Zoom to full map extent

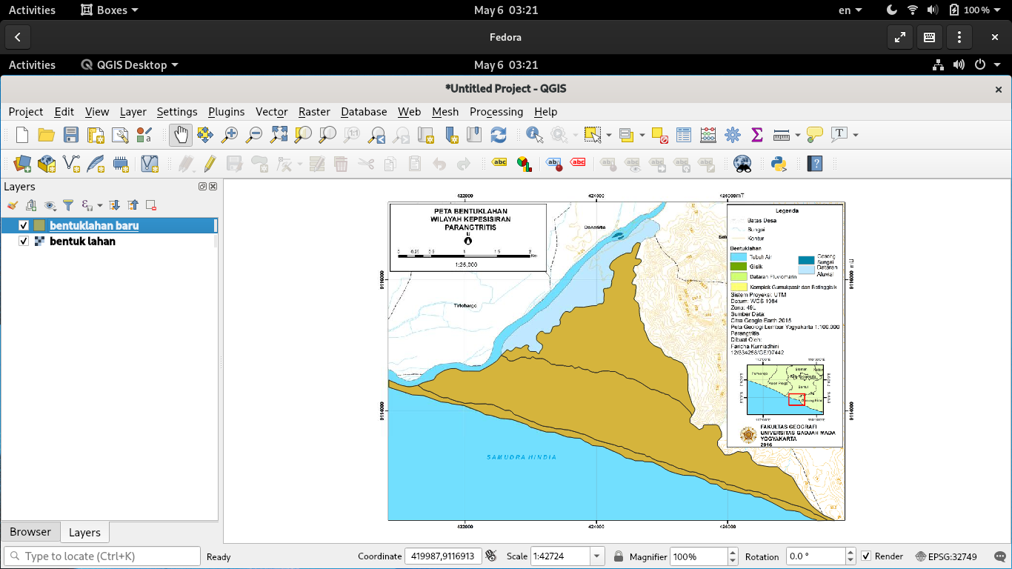coord(278,135)
